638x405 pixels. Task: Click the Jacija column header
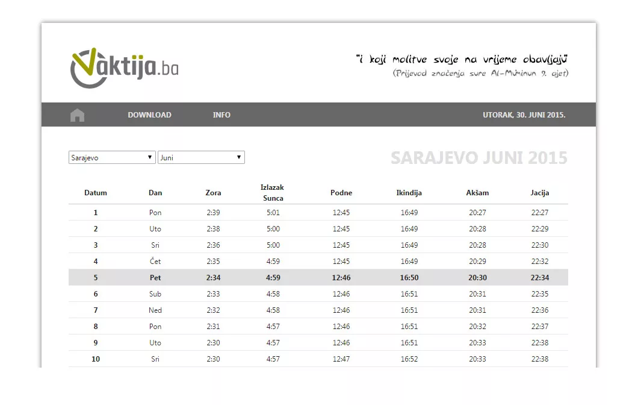click(x=539, y=193)
